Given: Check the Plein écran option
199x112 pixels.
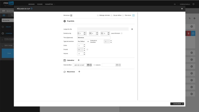Looking at the screenshot, I should point(123,15).
